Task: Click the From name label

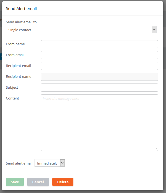Action: pyautogui.click(x=15, y=44)
